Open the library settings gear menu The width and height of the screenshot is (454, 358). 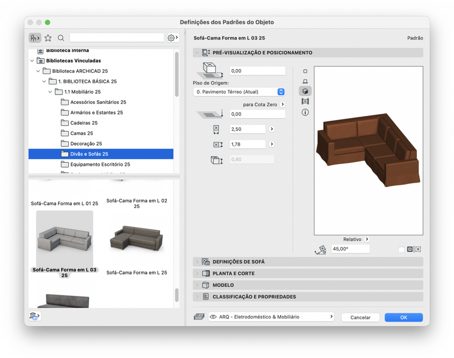(172, 38)
